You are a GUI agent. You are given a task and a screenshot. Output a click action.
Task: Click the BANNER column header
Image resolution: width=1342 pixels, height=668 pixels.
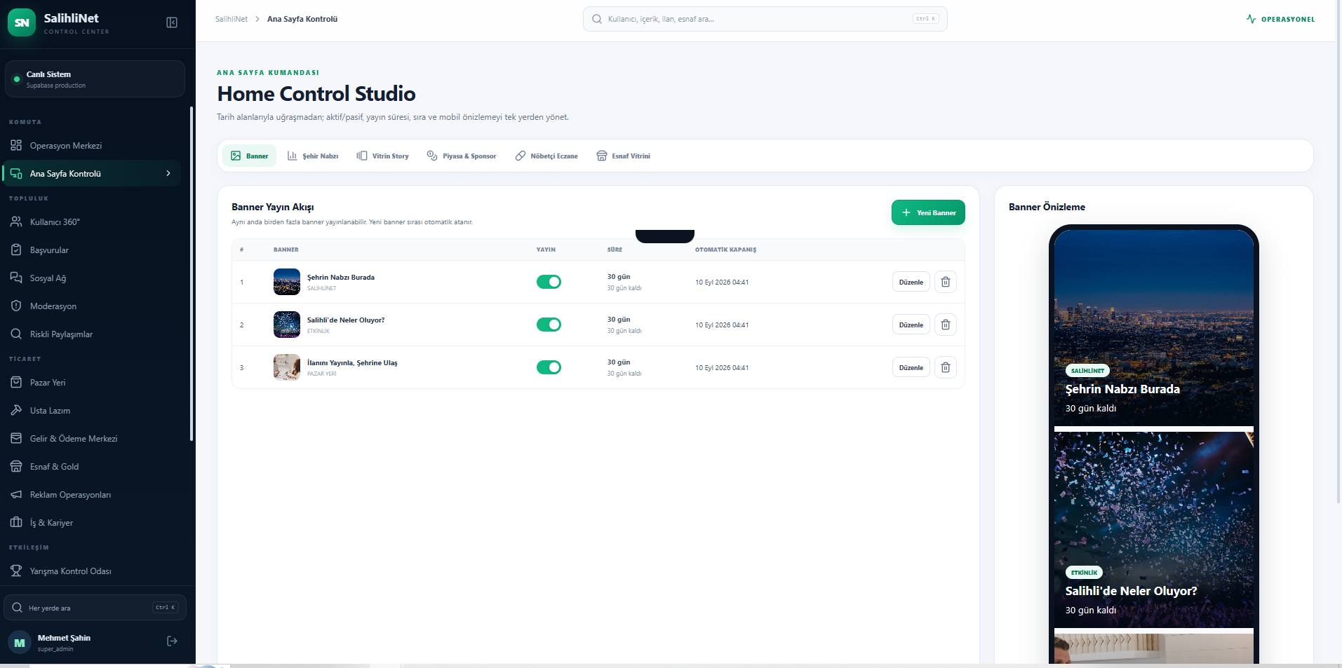(286, 250)
